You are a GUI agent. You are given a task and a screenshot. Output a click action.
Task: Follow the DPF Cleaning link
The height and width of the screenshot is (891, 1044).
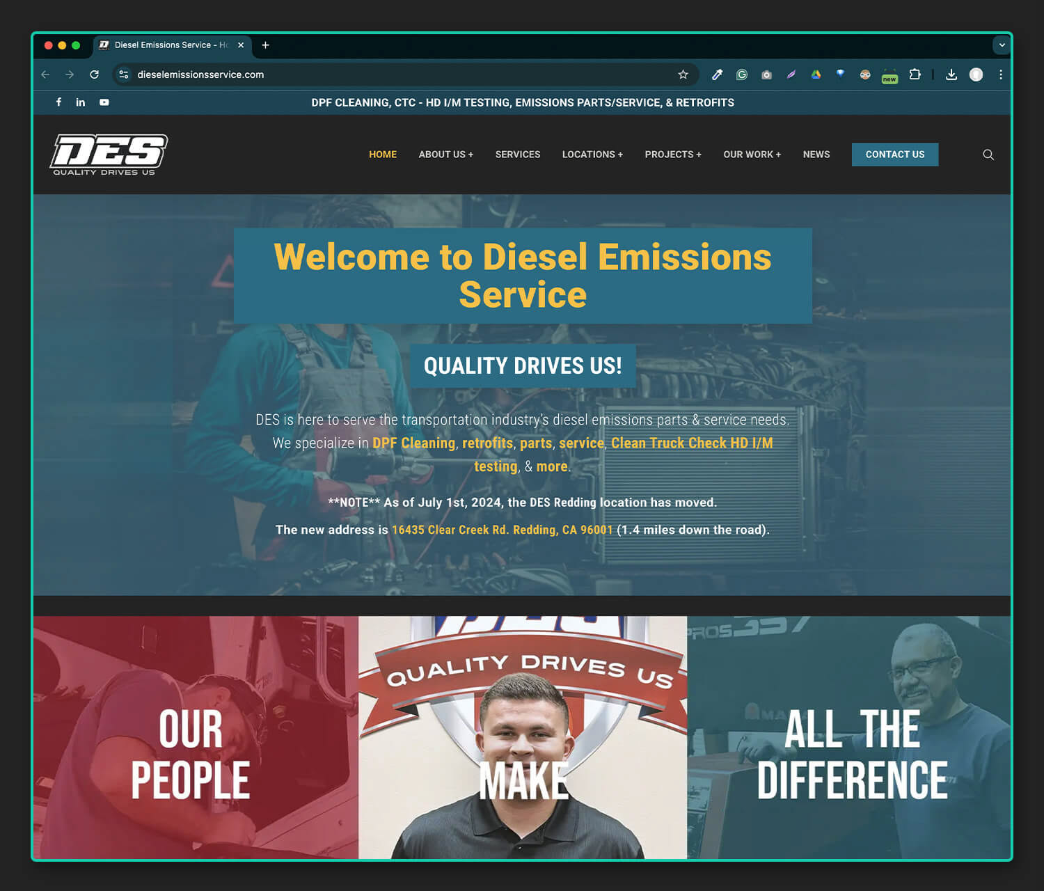(x=413, y=443)
